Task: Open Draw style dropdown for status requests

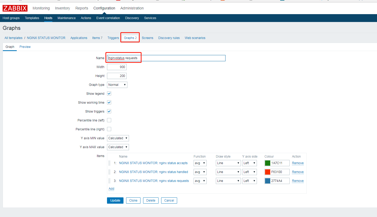Action: [228, 181]
